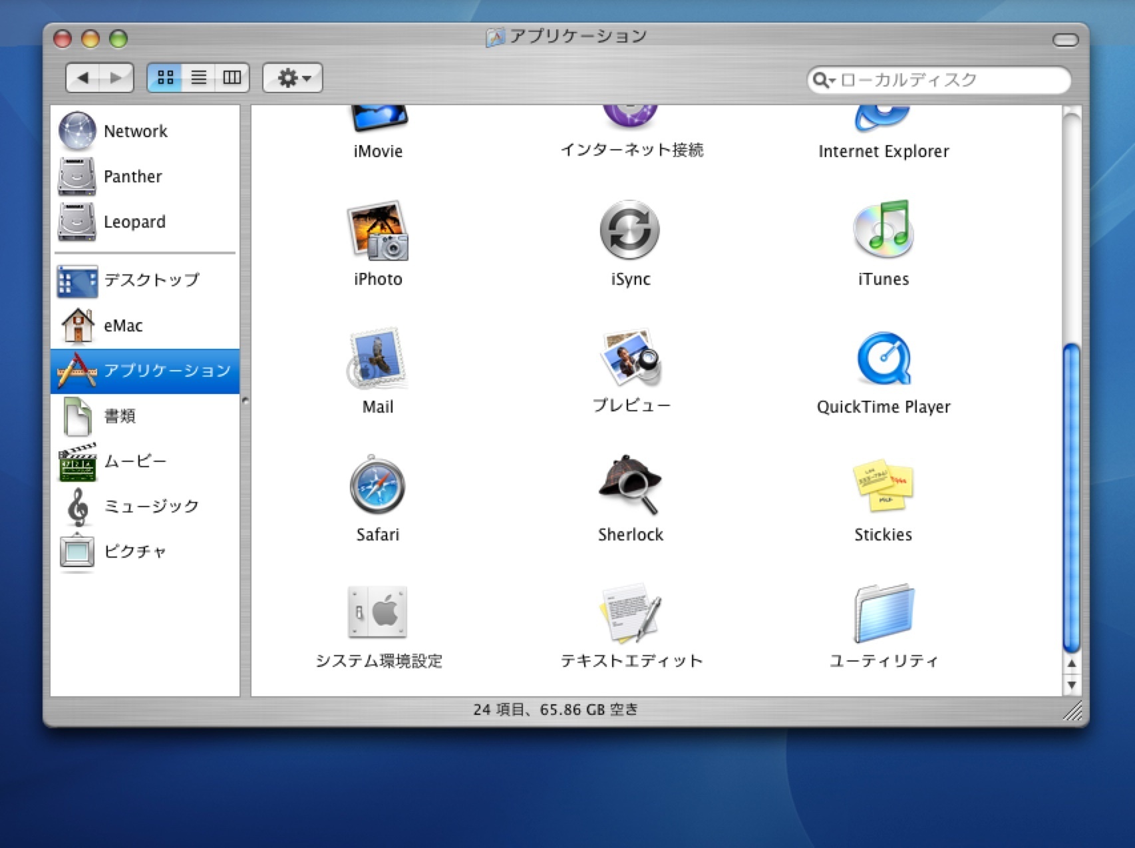Screen dimensions: 1135x848
Task: Click the iTunes application icon
Action: pos(883,230)
